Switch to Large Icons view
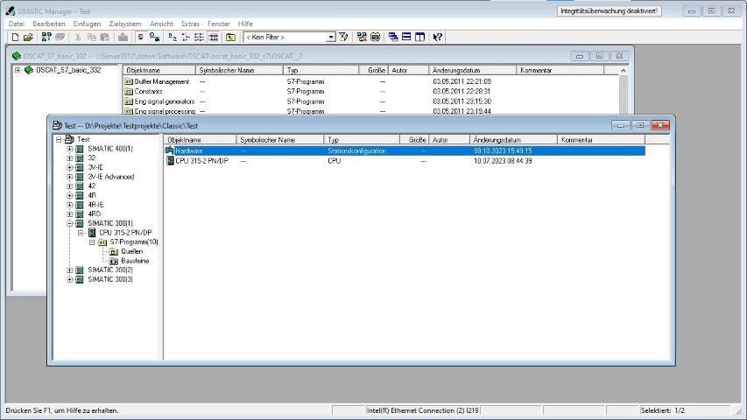Viewport: 747px width, 420px height. [173, 37]
